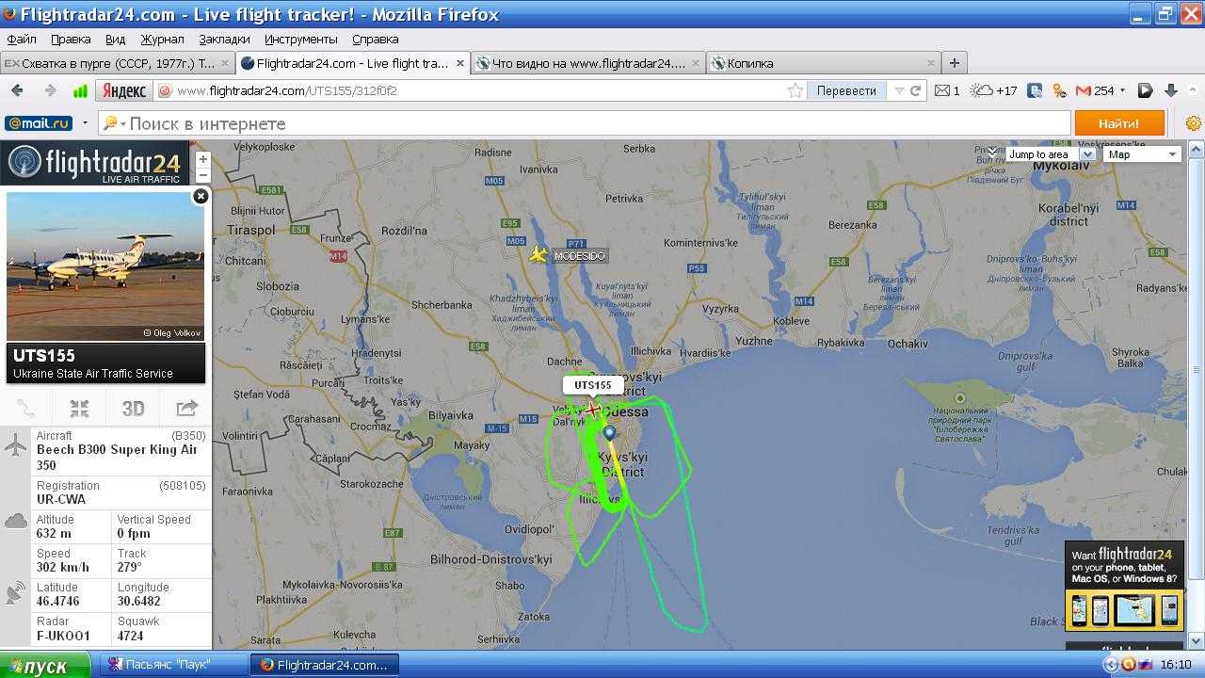Click the Flightradar24 Firefox taskbar button
This screenshot has height=678, width=1205.
pos(325,664)
